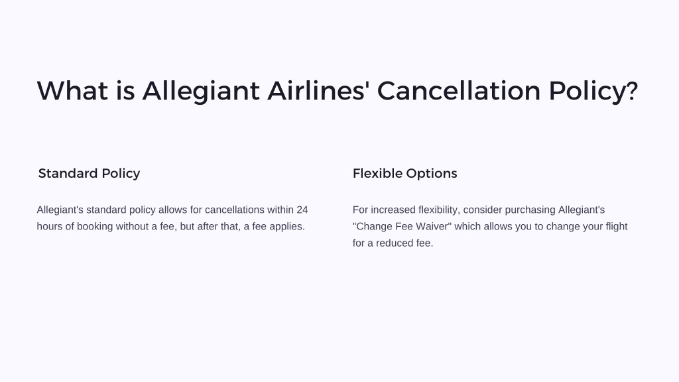Click the word "Options" in the heading
The height and width of the screenshot is (382, 679).
(432, 173)
